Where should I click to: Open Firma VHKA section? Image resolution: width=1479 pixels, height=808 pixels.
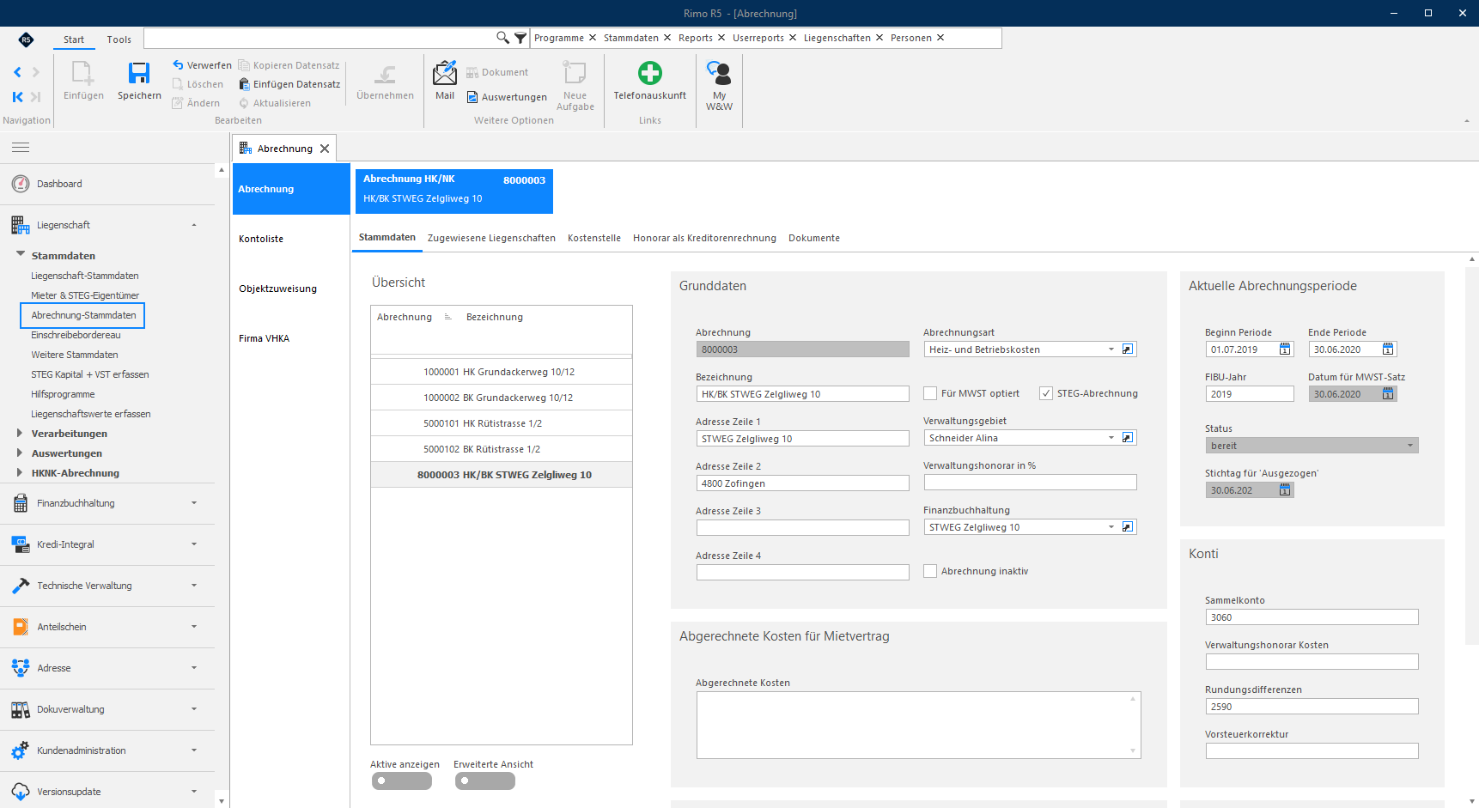click(x=264, y=338)
